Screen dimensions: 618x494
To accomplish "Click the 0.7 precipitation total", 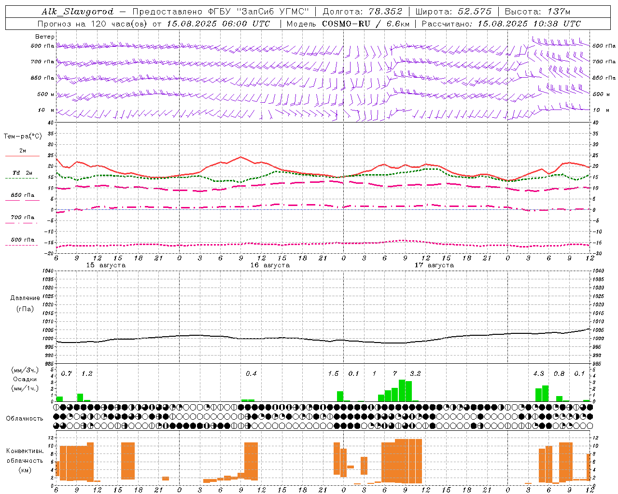I will pyautogui.click(x=67, y=374).
